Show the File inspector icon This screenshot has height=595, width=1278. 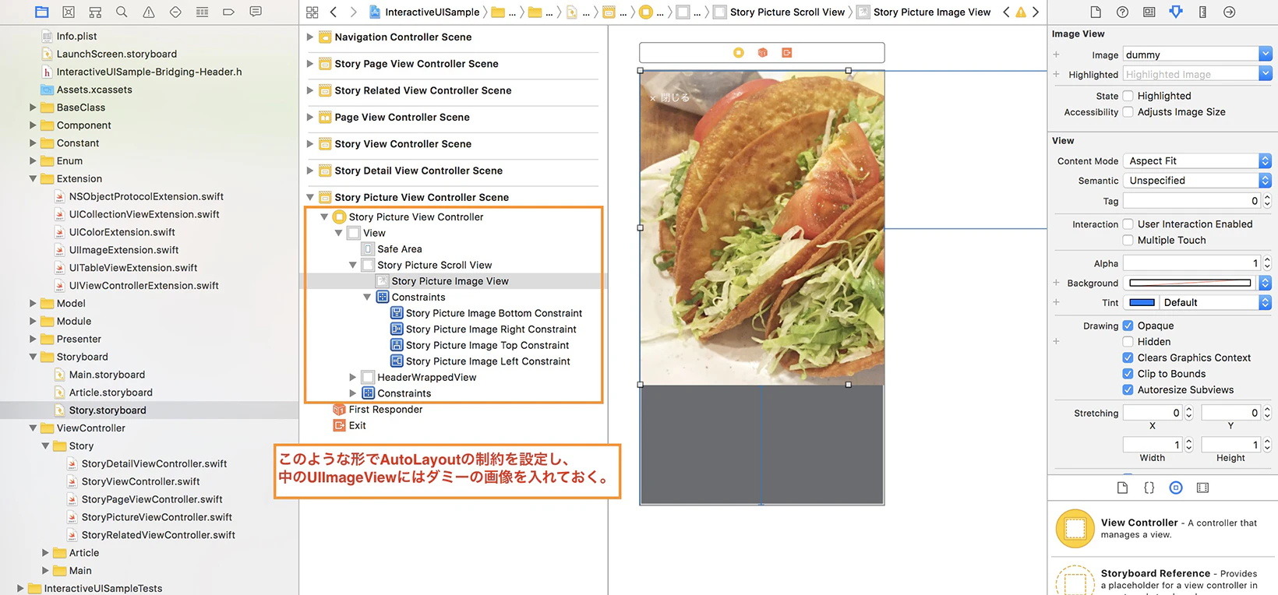pyautogui.click(x=1095, y=12)
